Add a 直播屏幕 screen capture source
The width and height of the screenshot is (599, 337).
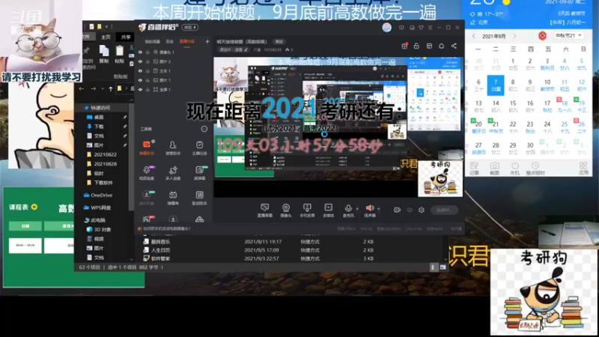(264, 210)
